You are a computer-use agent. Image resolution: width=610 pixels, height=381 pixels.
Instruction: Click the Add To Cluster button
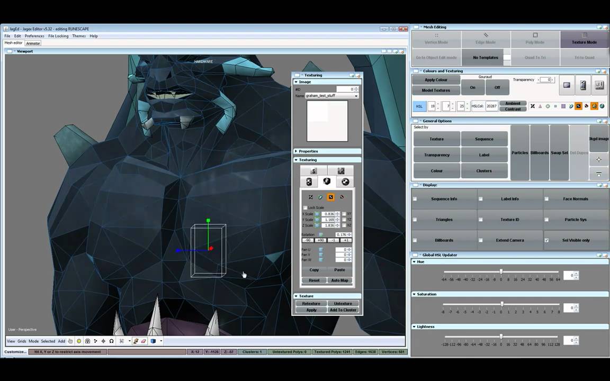pos(343,310)
